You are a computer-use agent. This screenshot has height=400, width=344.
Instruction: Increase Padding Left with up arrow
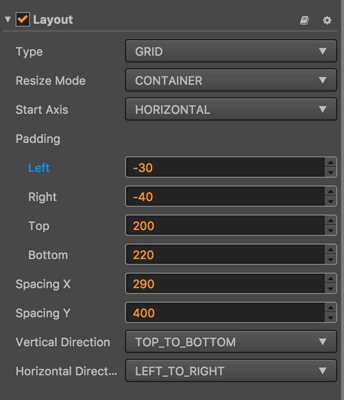pyautogui.click(x=331, y=163)
